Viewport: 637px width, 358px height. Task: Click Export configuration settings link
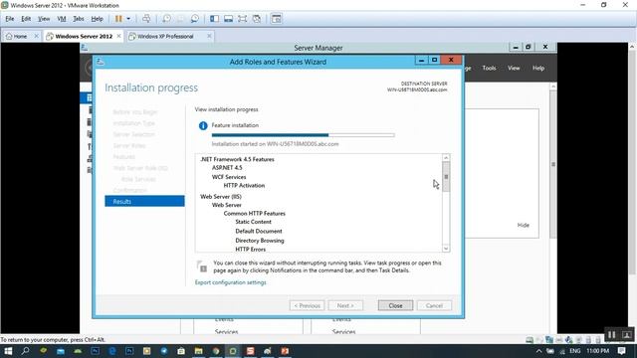point(230,282)
